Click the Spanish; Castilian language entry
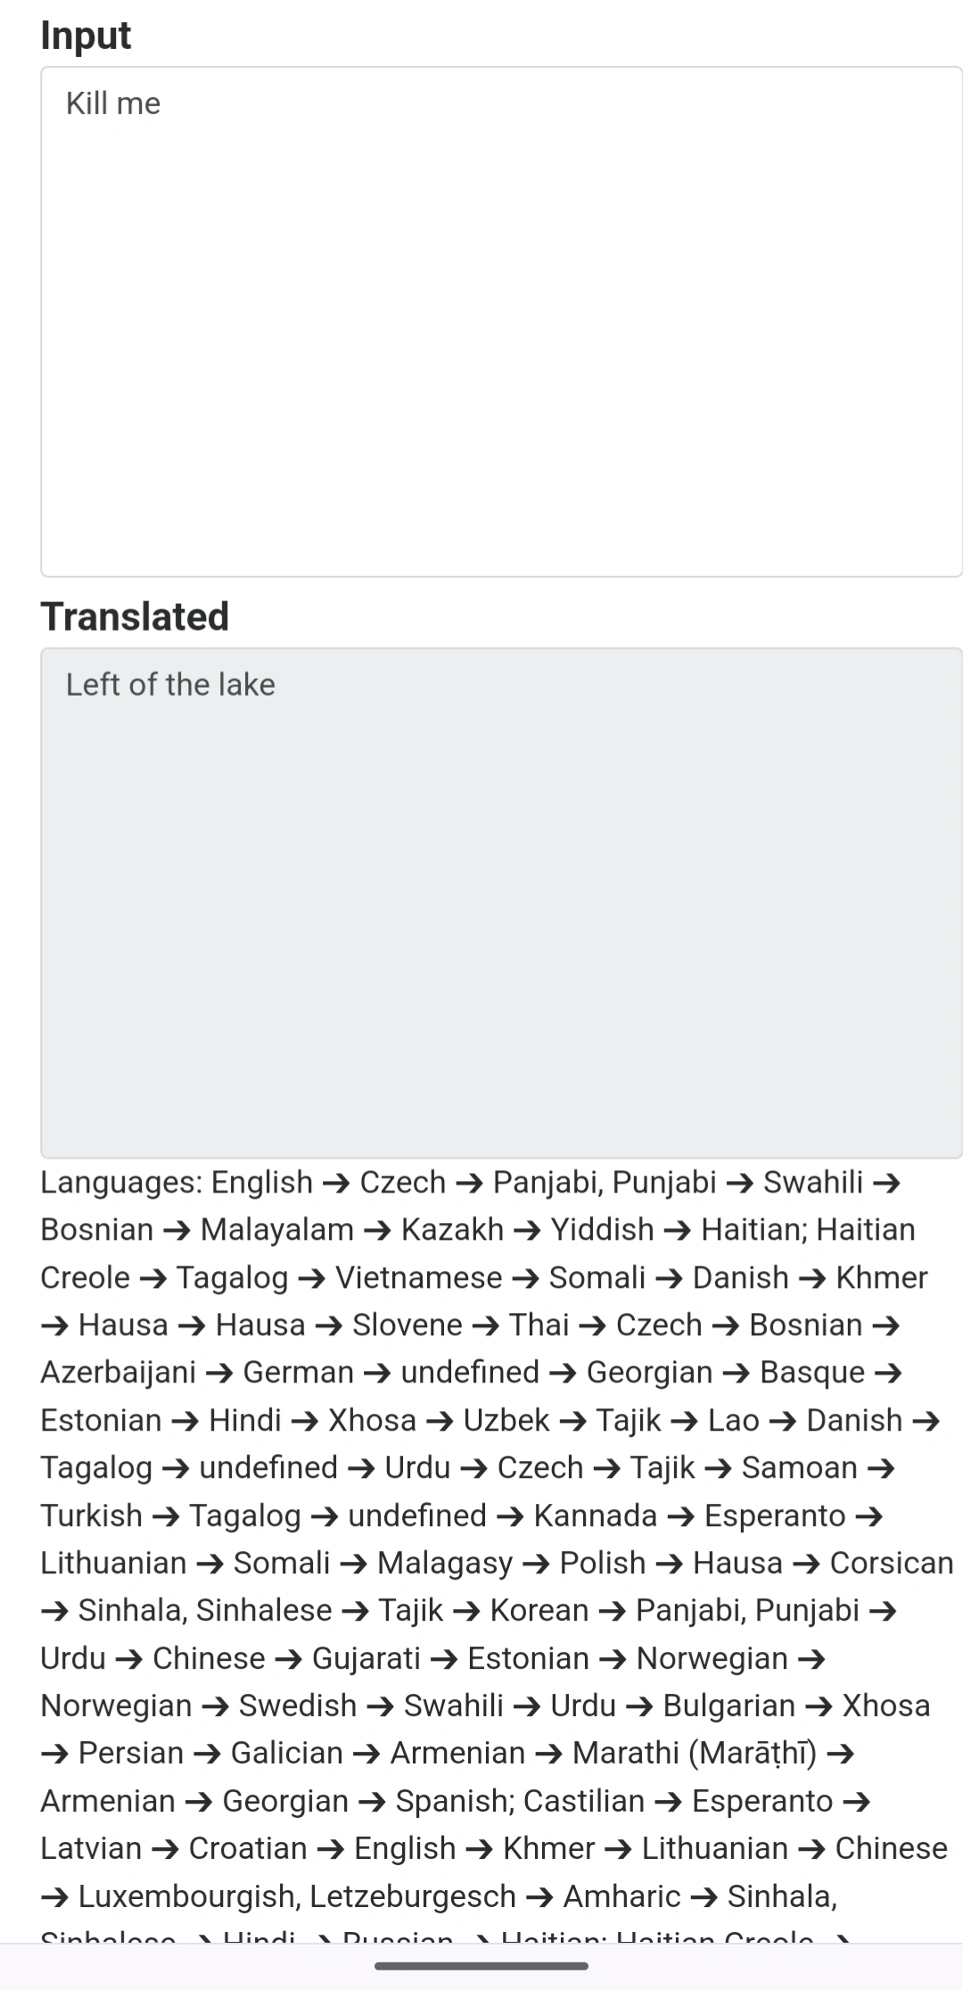The height and width of the screenshot is (1990, 963). (522, 1800)
